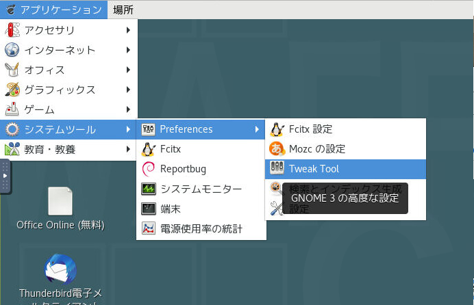
Task: Select the オフィス menu entry
Action: (x=68, y=70)
